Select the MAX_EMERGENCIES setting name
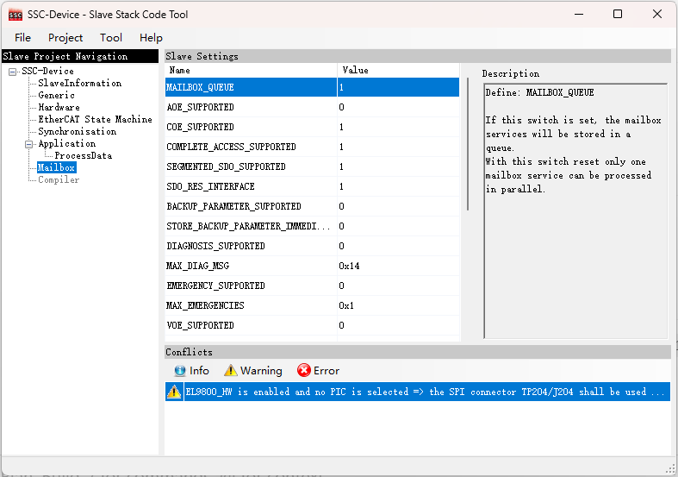Viewport: 678px width, 477px height. click(x=205, y=305)
